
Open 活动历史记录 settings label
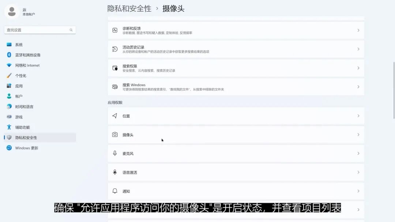[x=133, y=47]
